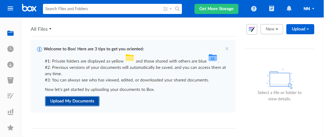Click the yellow private folder icon
324x137 pixels.
[x=130, y=58]
